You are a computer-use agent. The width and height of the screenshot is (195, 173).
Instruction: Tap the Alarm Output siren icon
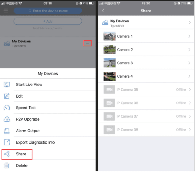click(x=7, y=131)
